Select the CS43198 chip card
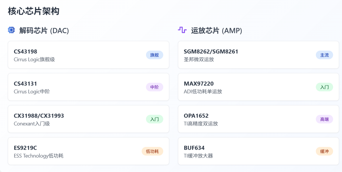This screenshot has height=172, width=342. pos(89,55)
